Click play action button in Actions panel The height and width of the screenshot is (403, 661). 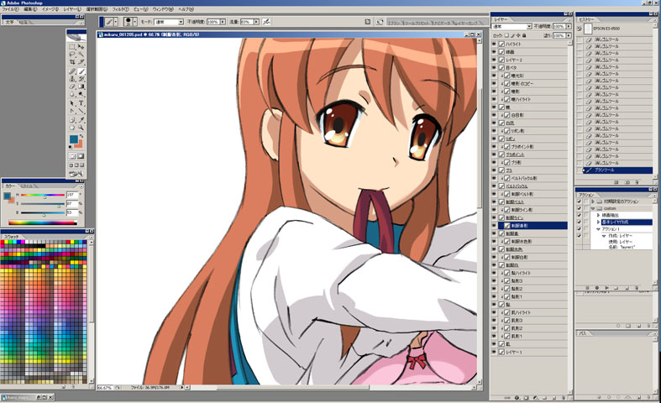606,287
